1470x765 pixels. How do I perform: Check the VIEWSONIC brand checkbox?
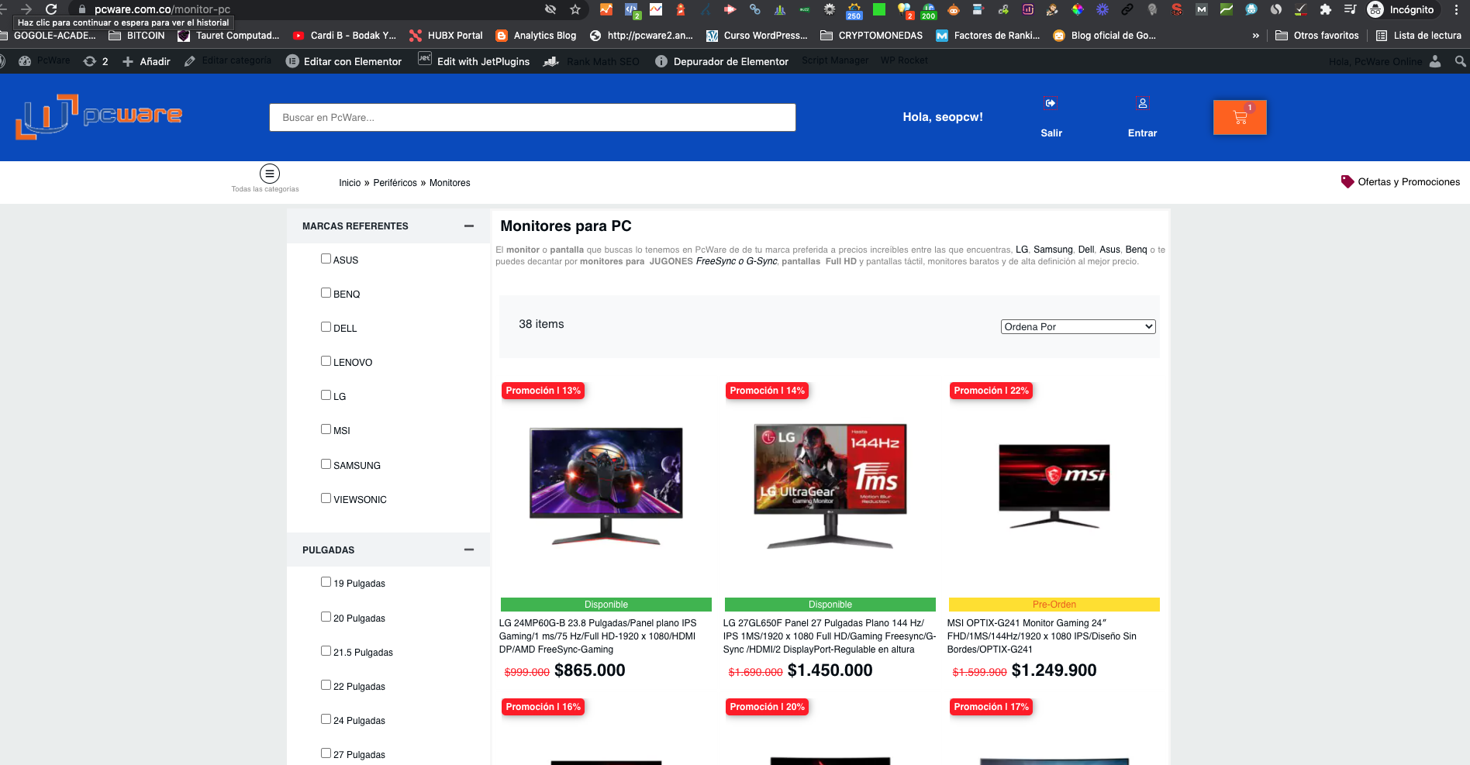point(326,498)
